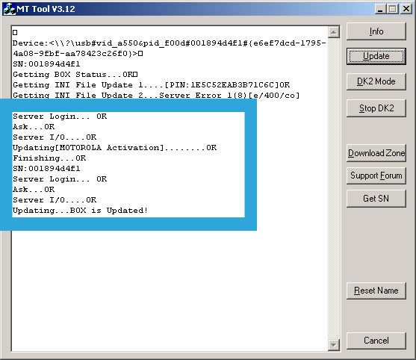416x360 pixels.
Task: Click the 'BOX is Updated!' log line
Action: 80,211
